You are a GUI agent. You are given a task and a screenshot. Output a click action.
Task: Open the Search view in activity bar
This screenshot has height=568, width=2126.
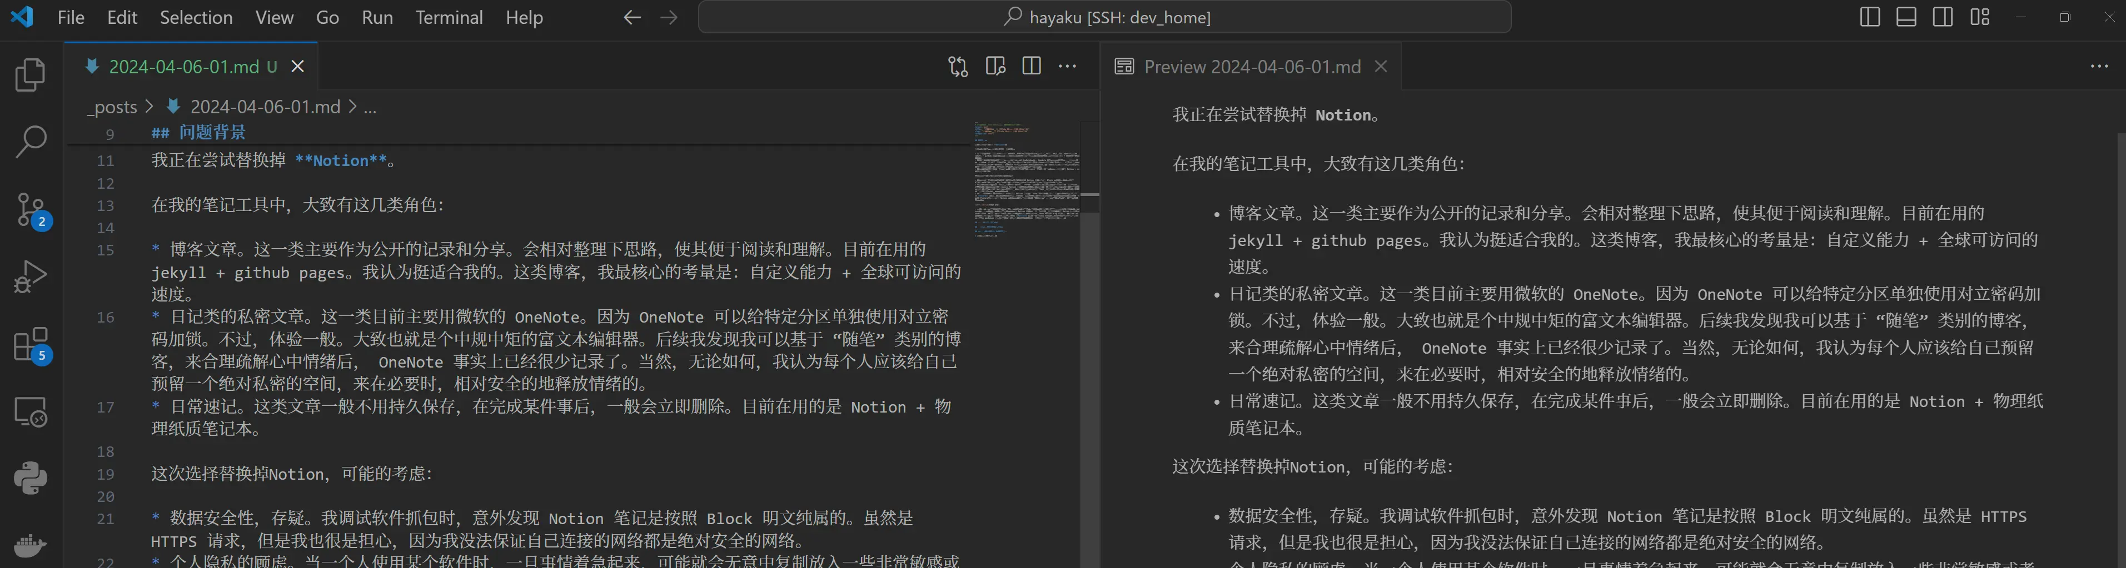(31, 142)
